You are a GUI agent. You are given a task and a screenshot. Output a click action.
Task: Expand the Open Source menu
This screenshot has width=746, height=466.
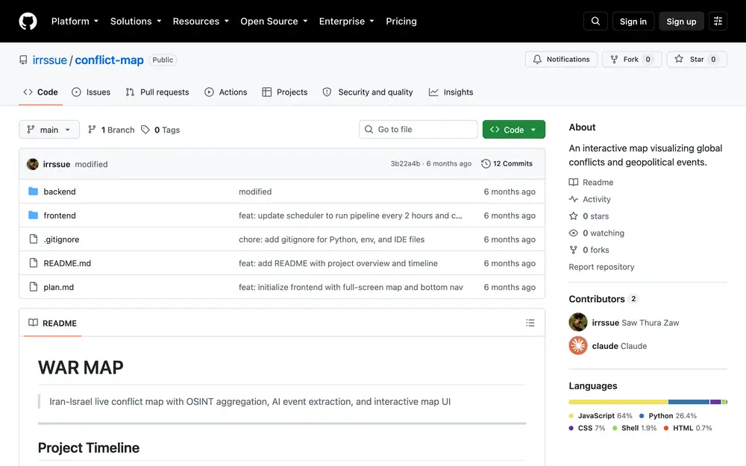pyautogui.click(x=274, y=22)
